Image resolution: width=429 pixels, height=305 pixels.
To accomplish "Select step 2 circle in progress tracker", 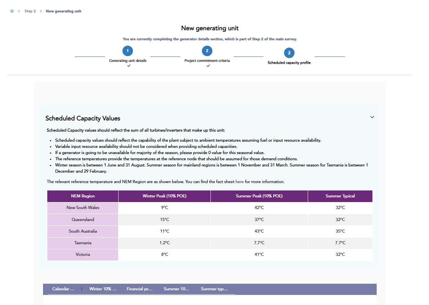I will click(207, 51).
